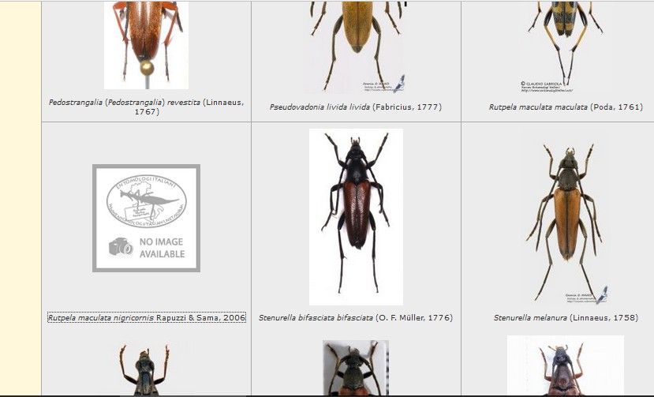Open the Stenurella bifasciata bifasciata caption link

click(356, 317)
